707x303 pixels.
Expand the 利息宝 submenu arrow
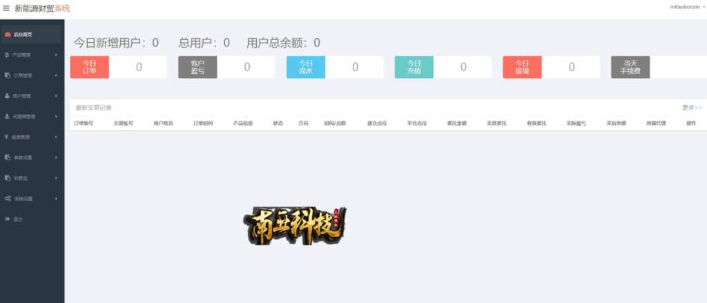[57, 177]
